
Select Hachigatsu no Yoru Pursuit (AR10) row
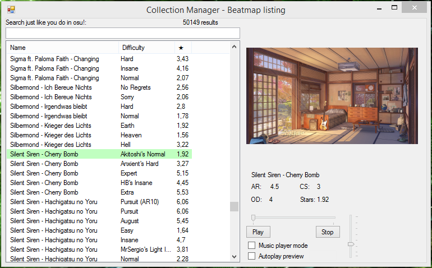pos(99,202)
